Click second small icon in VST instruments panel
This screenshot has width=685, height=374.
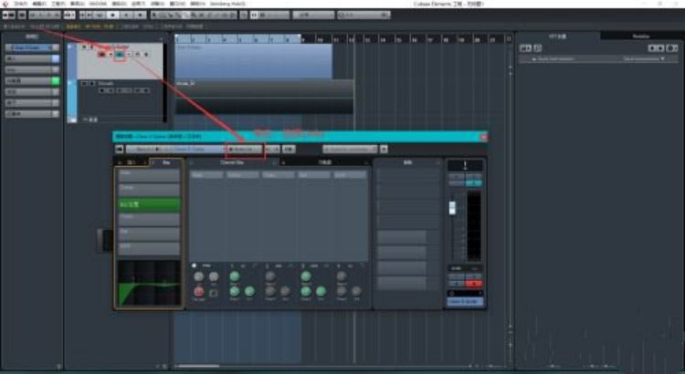click(538, 48)
